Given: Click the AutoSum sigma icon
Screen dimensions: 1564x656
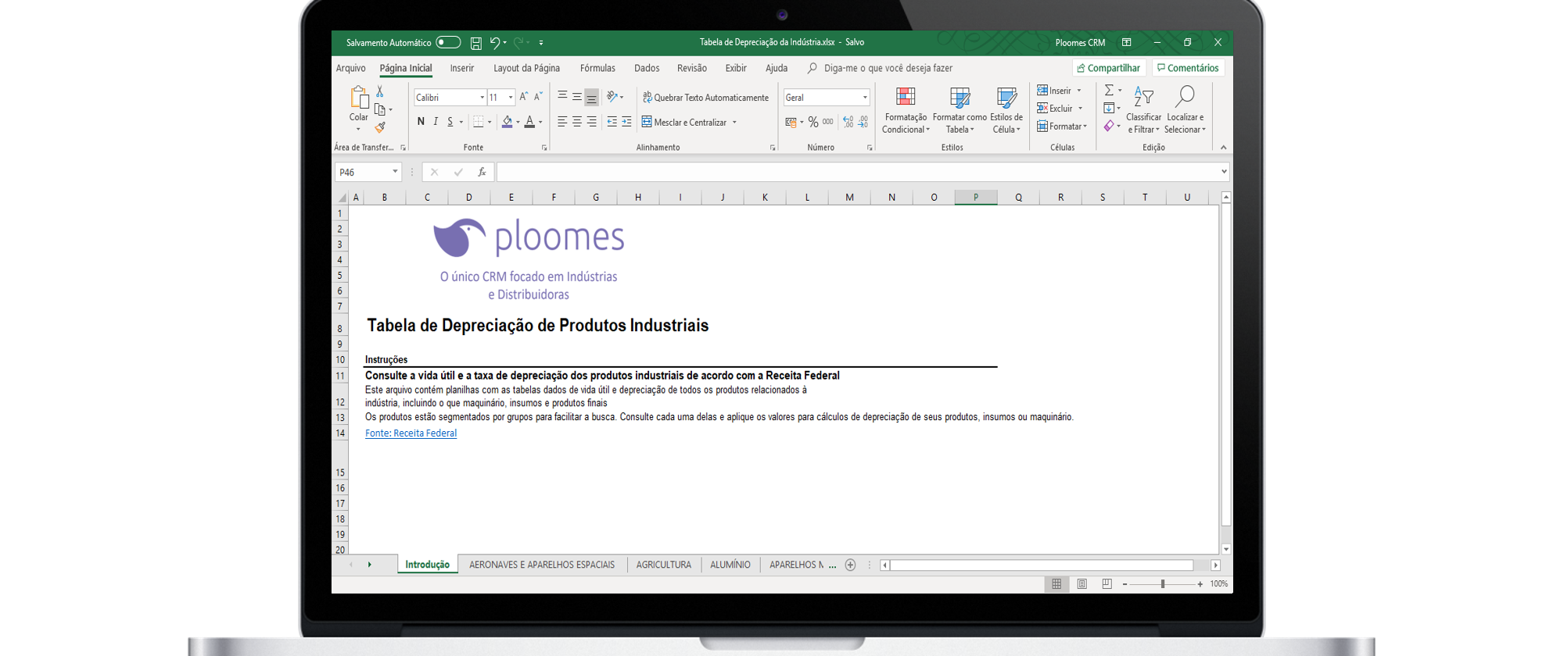Looking at the screenshot, I should pyautogui.click(x=1109, y=91).
